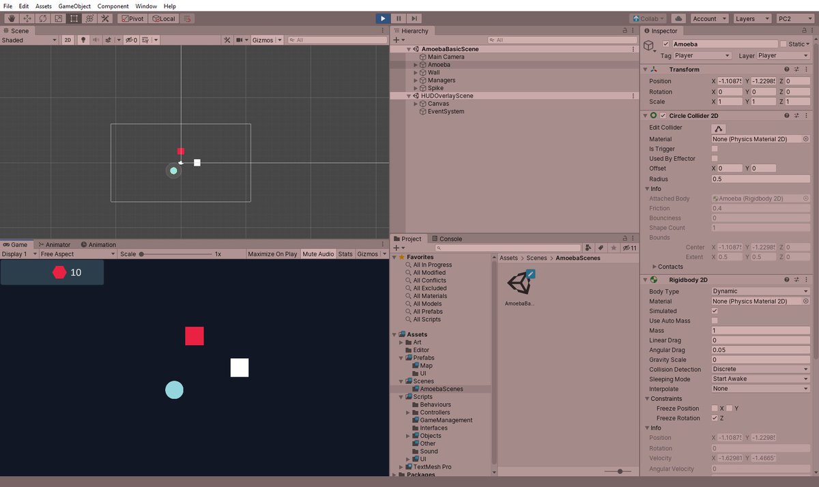The height and width of the screenshot is (487, 819).
Task: Search by label in Project panel
Action: 601,248
